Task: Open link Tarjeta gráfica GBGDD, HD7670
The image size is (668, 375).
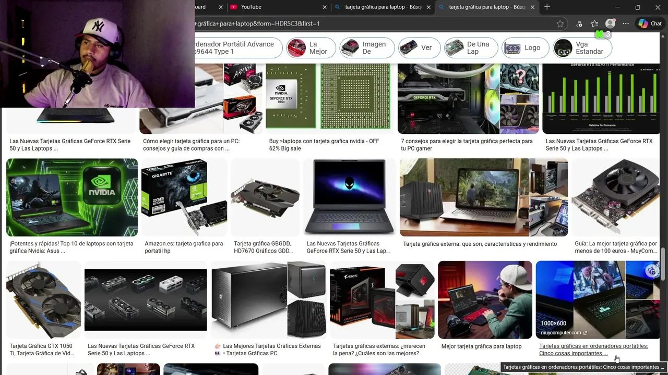Action: click(263, 247)
